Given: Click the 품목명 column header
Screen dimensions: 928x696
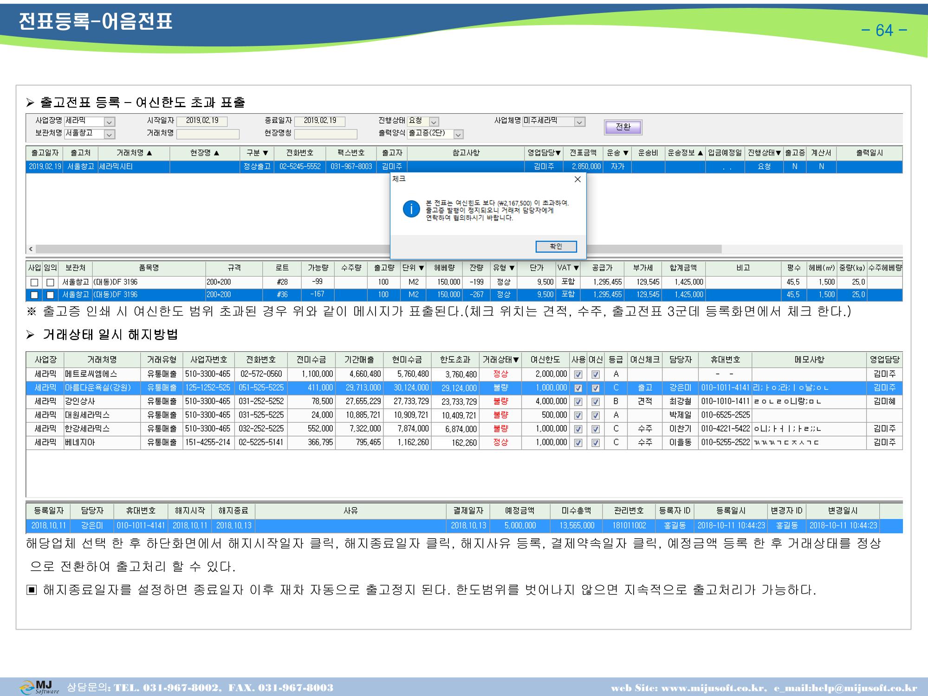Looking at the screenshot, I should 149,268.
